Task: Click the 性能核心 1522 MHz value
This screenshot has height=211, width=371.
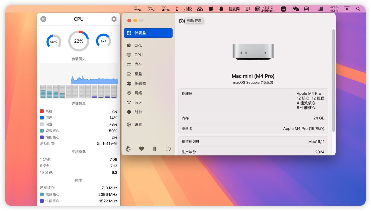Action: (108, 201)
